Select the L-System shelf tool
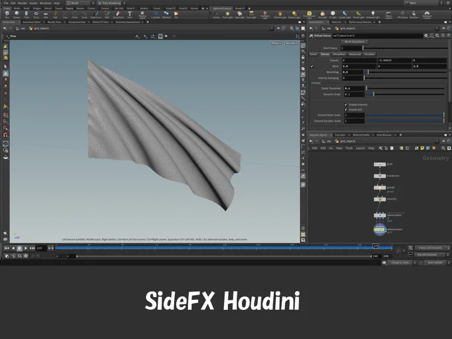 156,15
